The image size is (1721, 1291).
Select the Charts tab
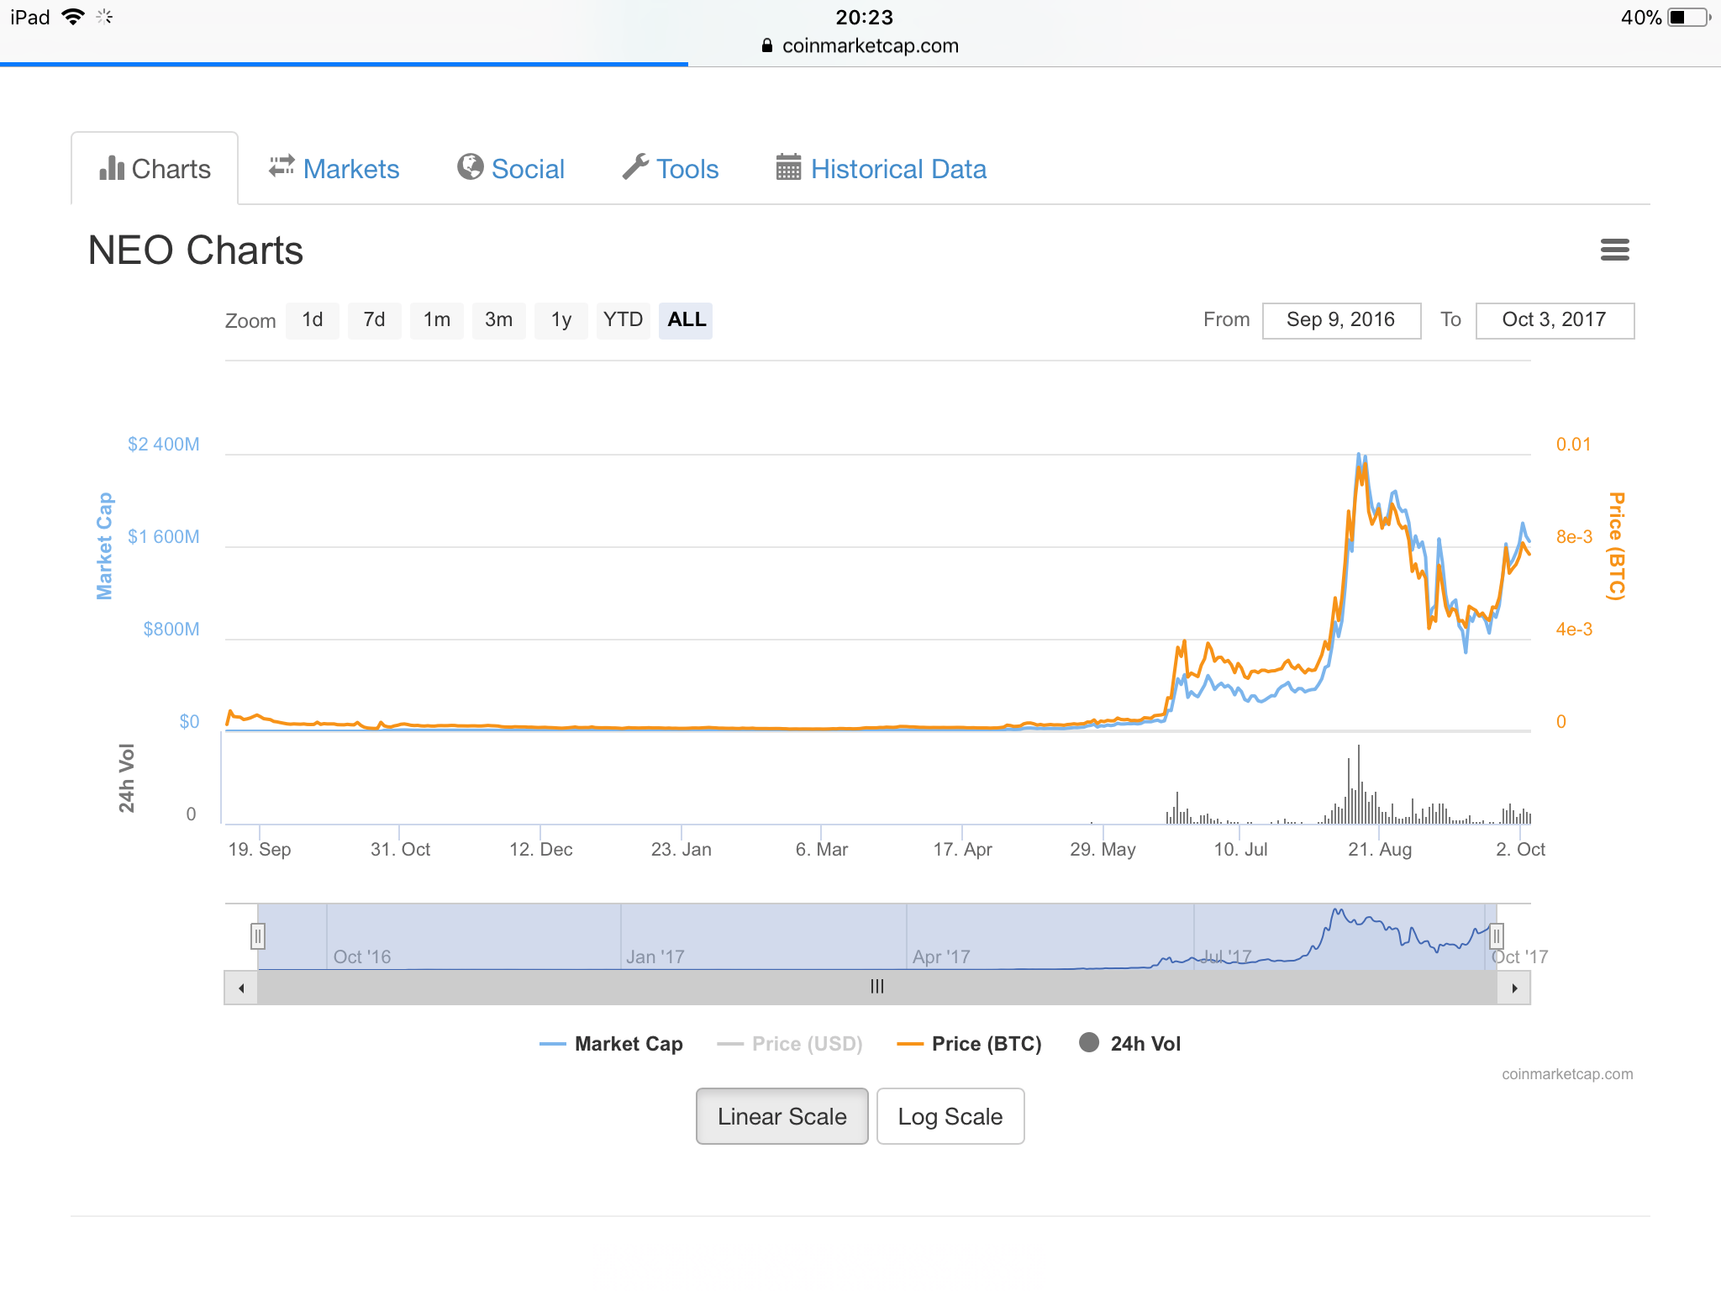pos(155,169)
